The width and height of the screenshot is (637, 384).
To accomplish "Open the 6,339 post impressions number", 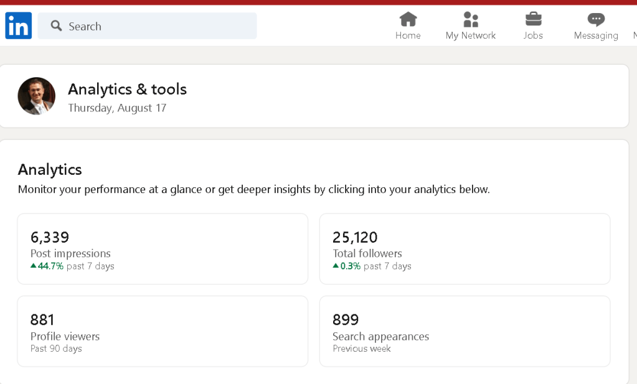I will point(50,237).
